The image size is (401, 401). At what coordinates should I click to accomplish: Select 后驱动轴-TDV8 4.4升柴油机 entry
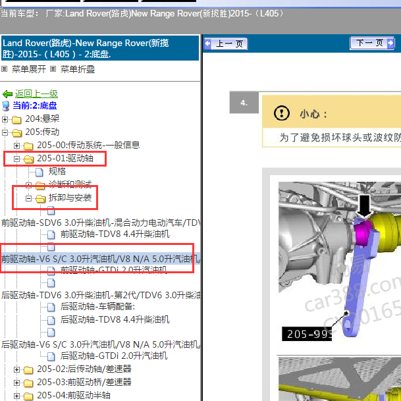pos(115,319)
